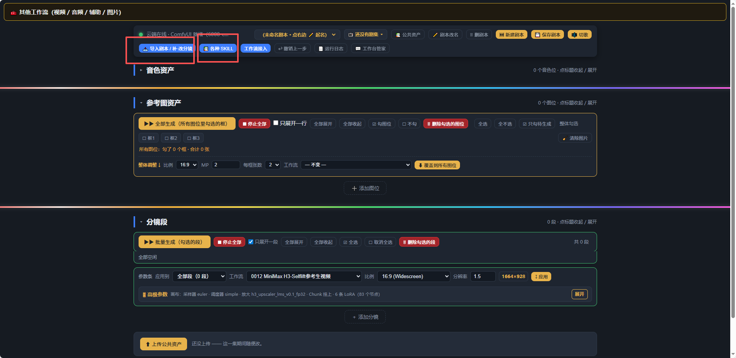Expand the 音色资产 section
This screenshot has width=736, height=358.
pos(160,70)
